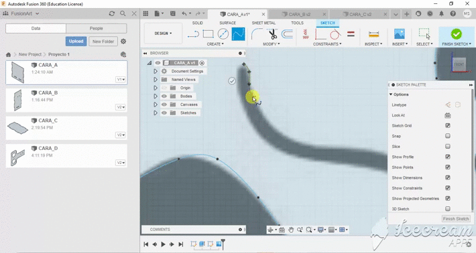Select the Spline tool
Viewport: 476px width, 253px height.
coord(238,34)
